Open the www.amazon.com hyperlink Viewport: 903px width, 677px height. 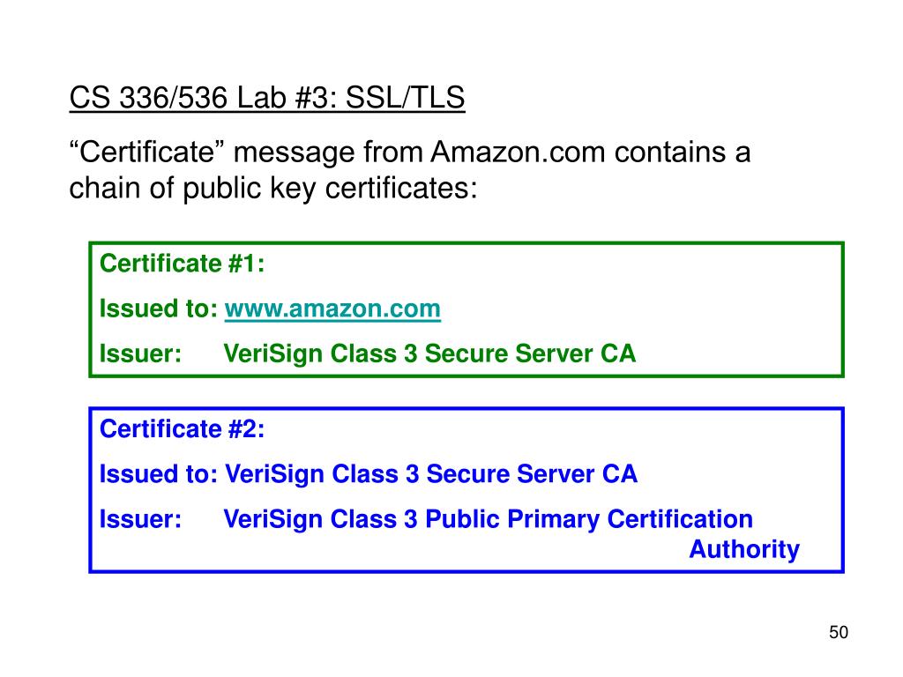pyautogui.click(x=332, y=309)
